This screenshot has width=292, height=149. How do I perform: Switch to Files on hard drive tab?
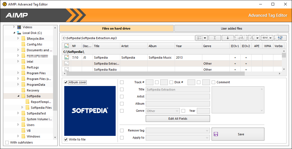coord(116,28)
